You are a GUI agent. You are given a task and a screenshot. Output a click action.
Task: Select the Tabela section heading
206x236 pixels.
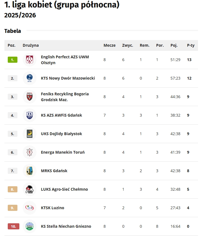point(13,31)
